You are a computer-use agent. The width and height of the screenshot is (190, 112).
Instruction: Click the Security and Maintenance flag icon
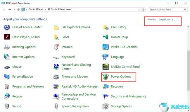(106, 96)
